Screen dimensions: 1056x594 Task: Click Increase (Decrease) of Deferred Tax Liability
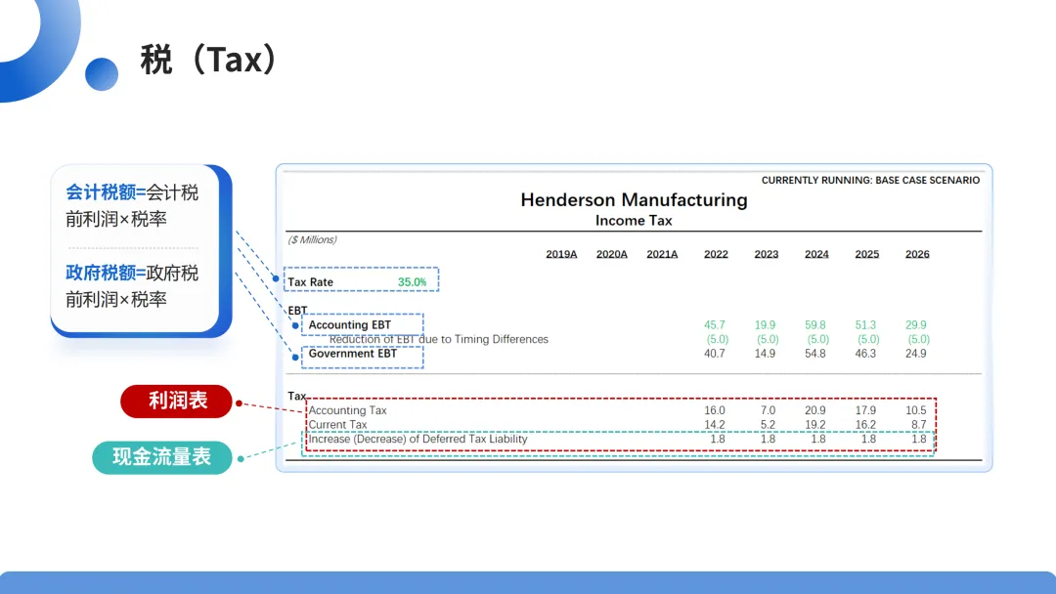click(x=418, y=440)
